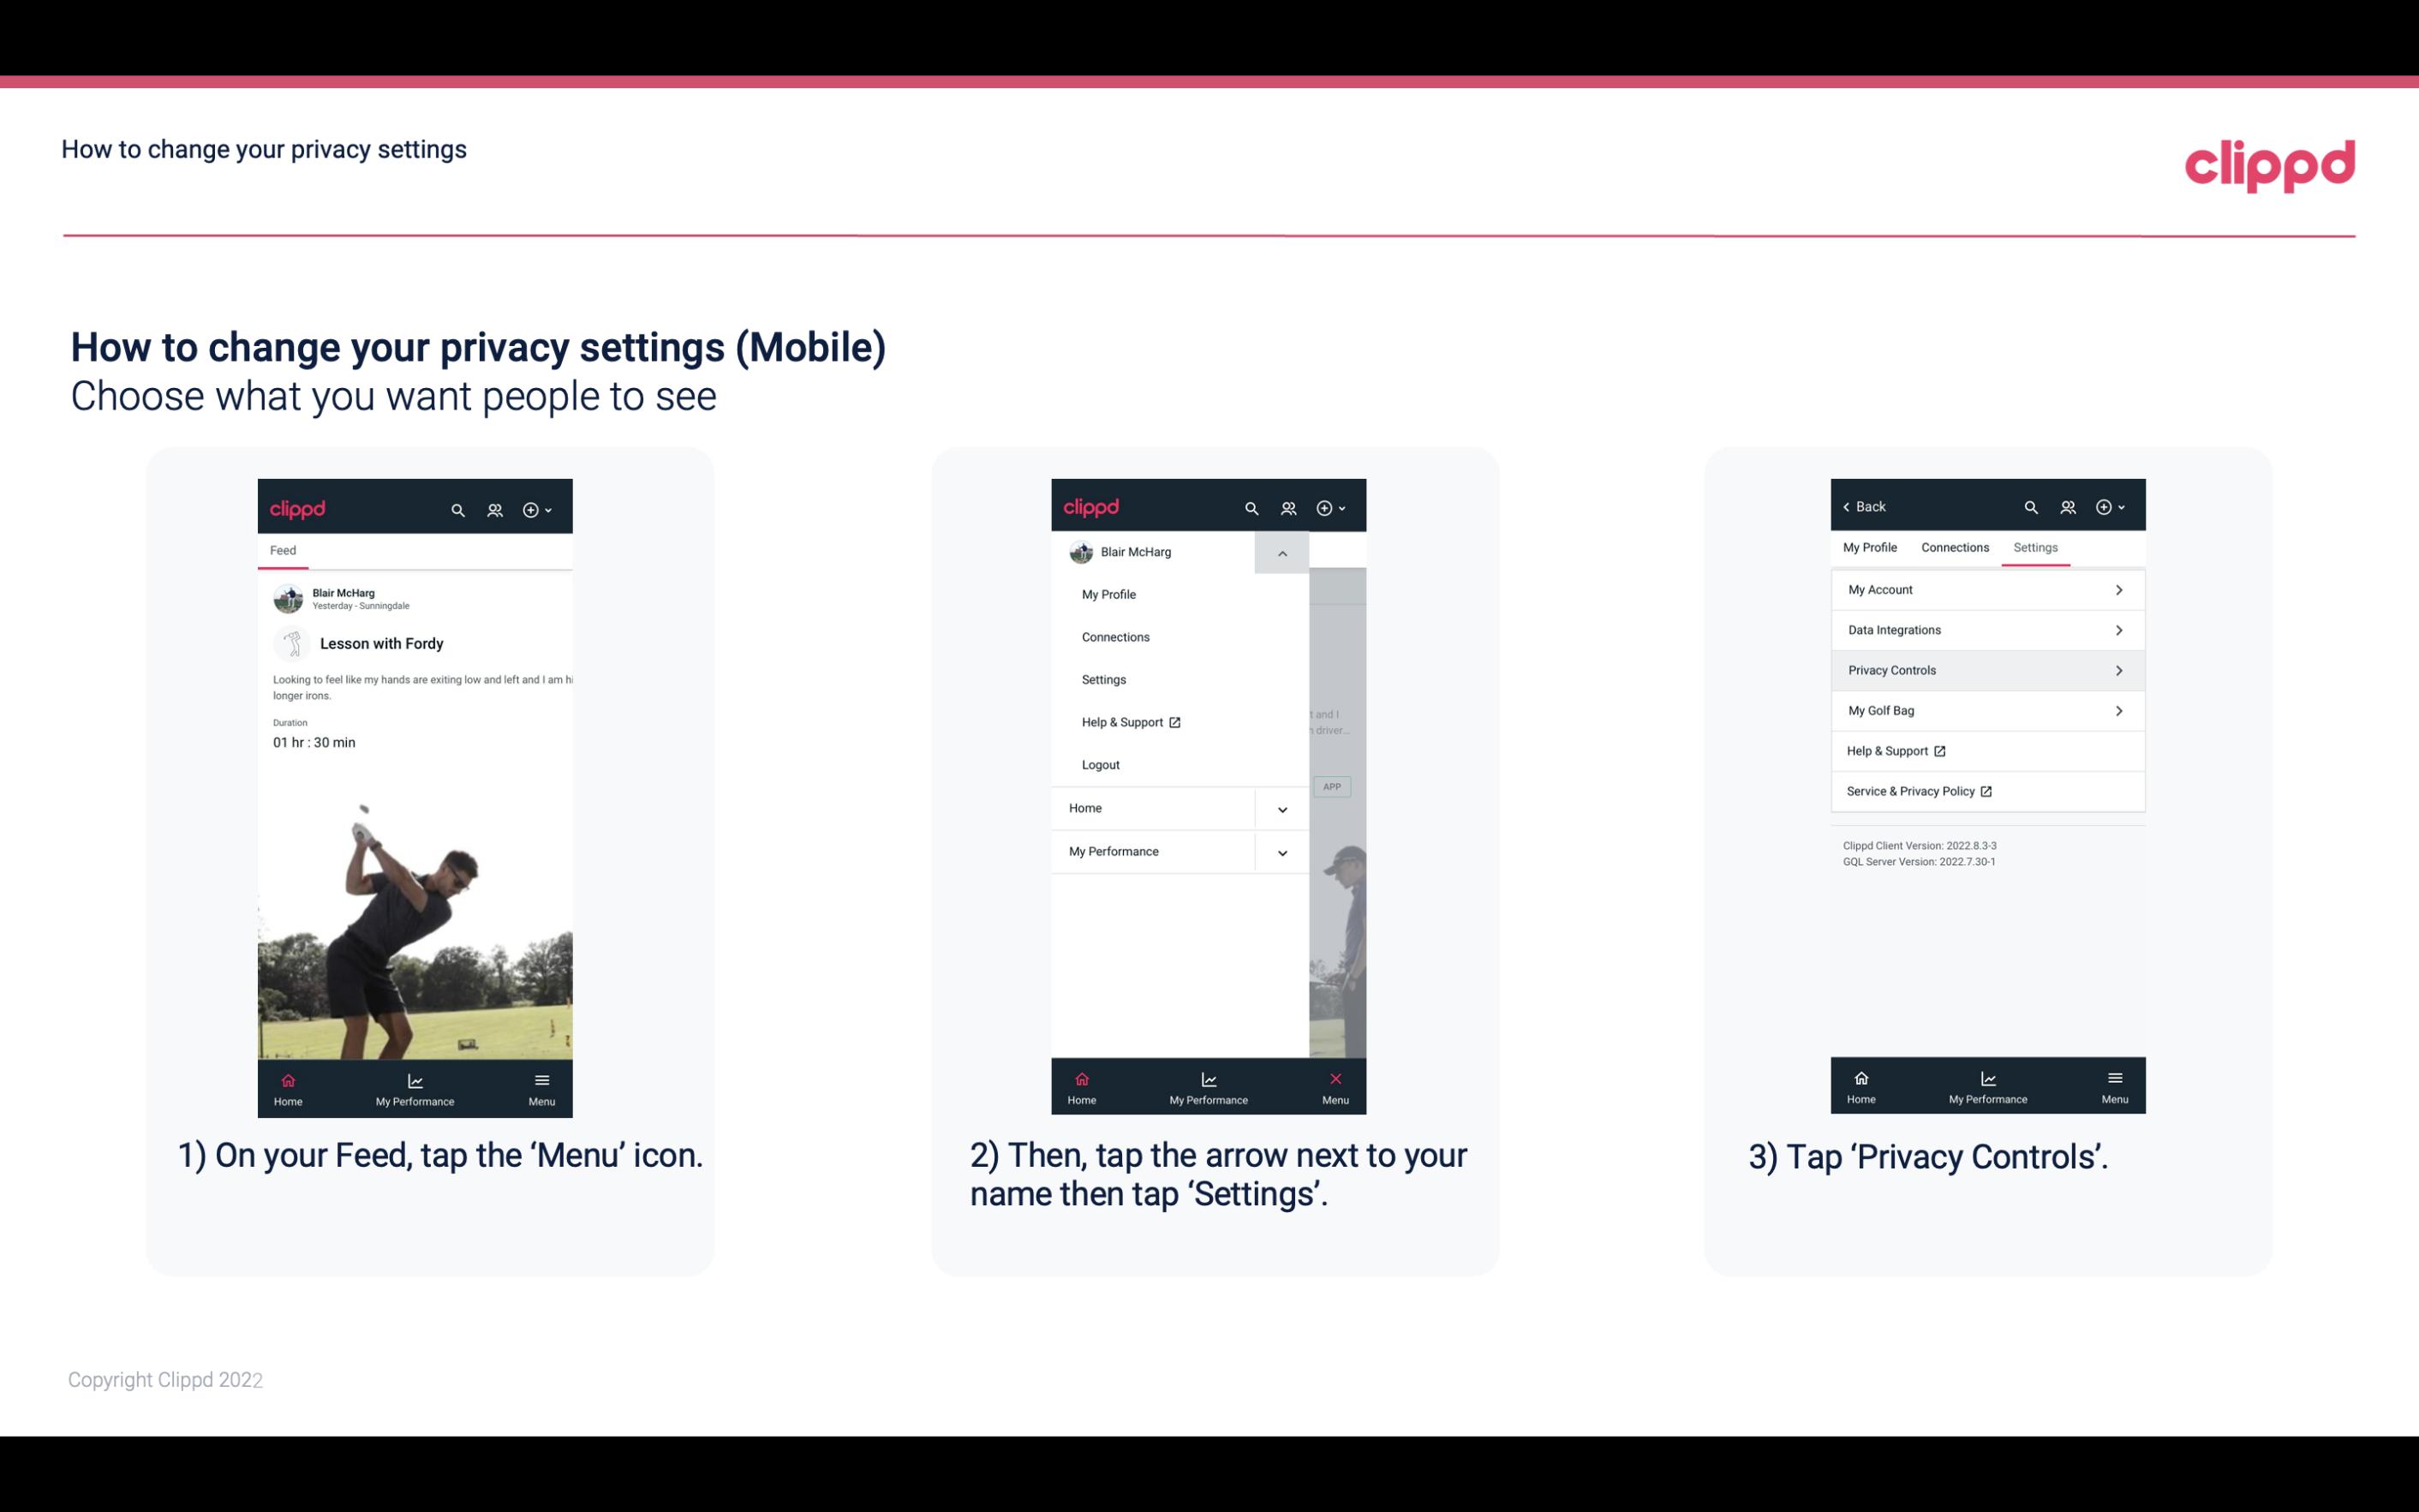
Task: Select the Connections tab in profile view
Action: tap(1954, 547)
